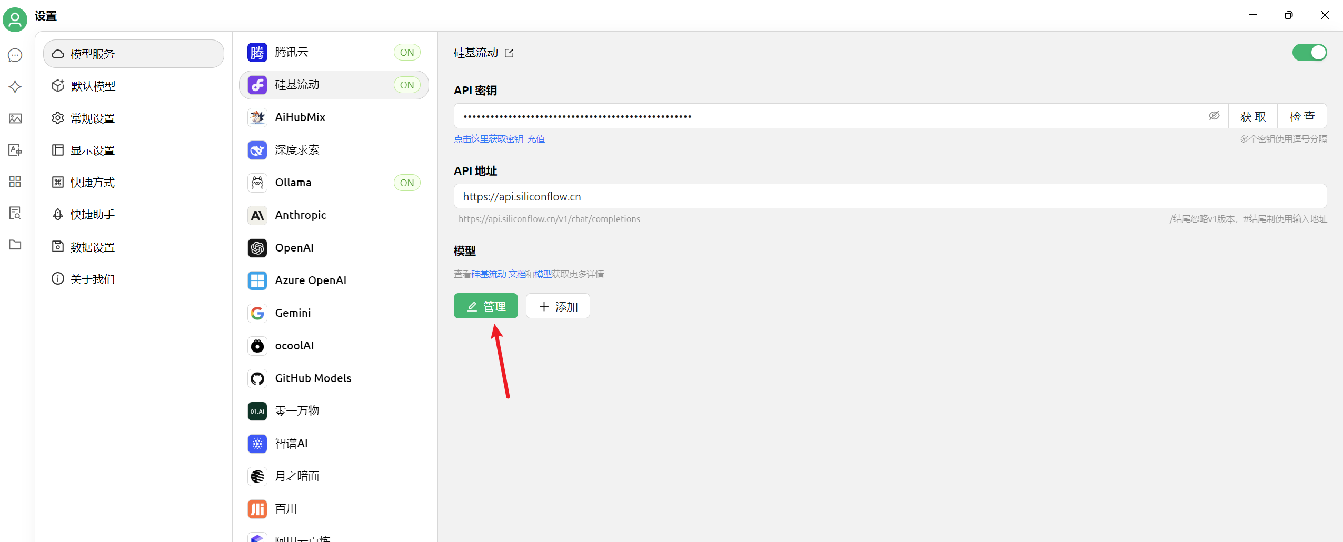
Task: Select the OpenAI provider icon
Action: (x=257, y=248)
